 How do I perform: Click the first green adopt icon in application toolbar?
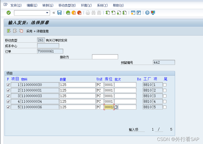9,31
